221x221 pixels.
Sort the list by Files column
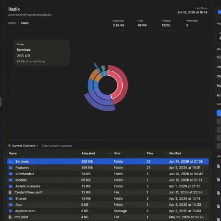tap(150, 153)
